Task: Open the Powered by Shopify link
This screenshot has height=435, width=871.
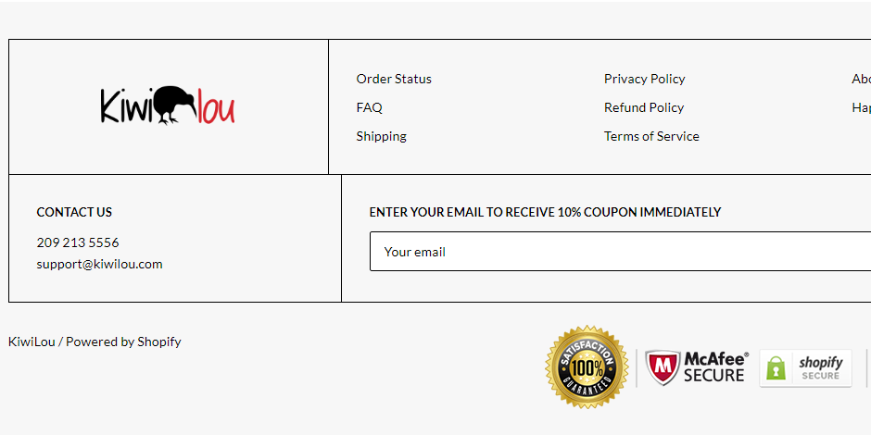Action: pyautogui.click(x=123, y=342)
